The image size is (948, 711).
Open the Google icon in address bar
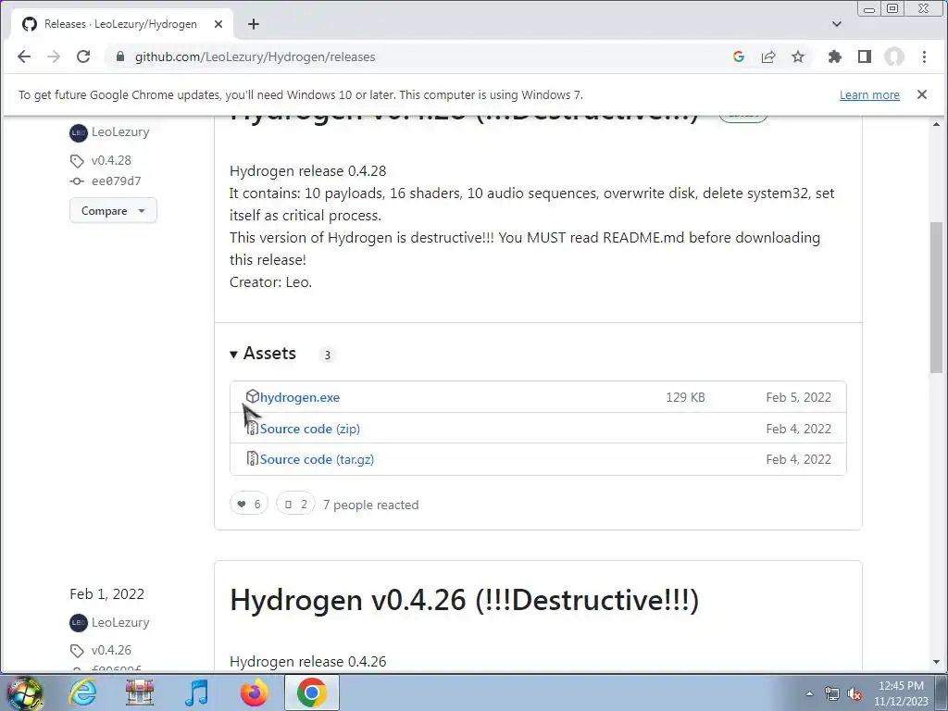pos(738,56)
